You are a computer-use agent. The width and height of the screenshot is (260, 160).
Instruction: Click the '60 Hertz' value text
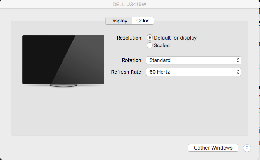tap(160, 72)
